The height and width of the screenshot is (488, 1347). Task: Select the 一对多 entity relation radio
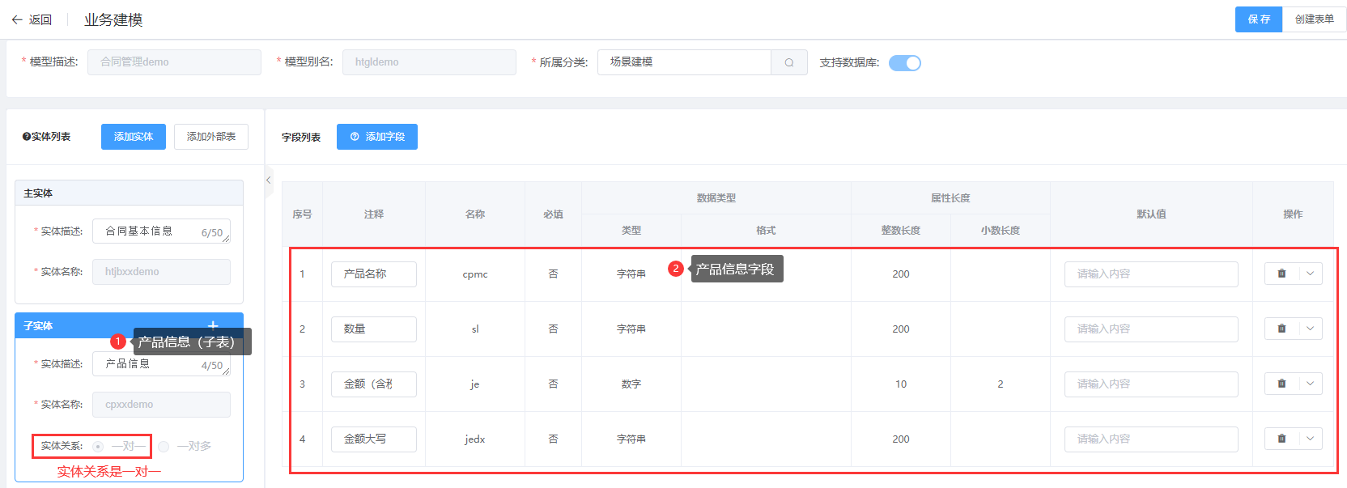(164, 446)
